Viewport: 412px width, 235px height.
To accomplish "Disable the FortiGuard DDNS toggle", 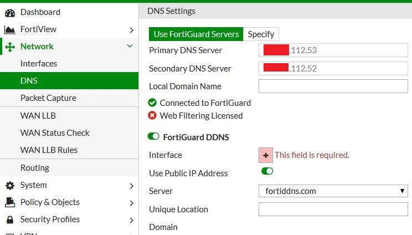I will click(x=153, y=136).
